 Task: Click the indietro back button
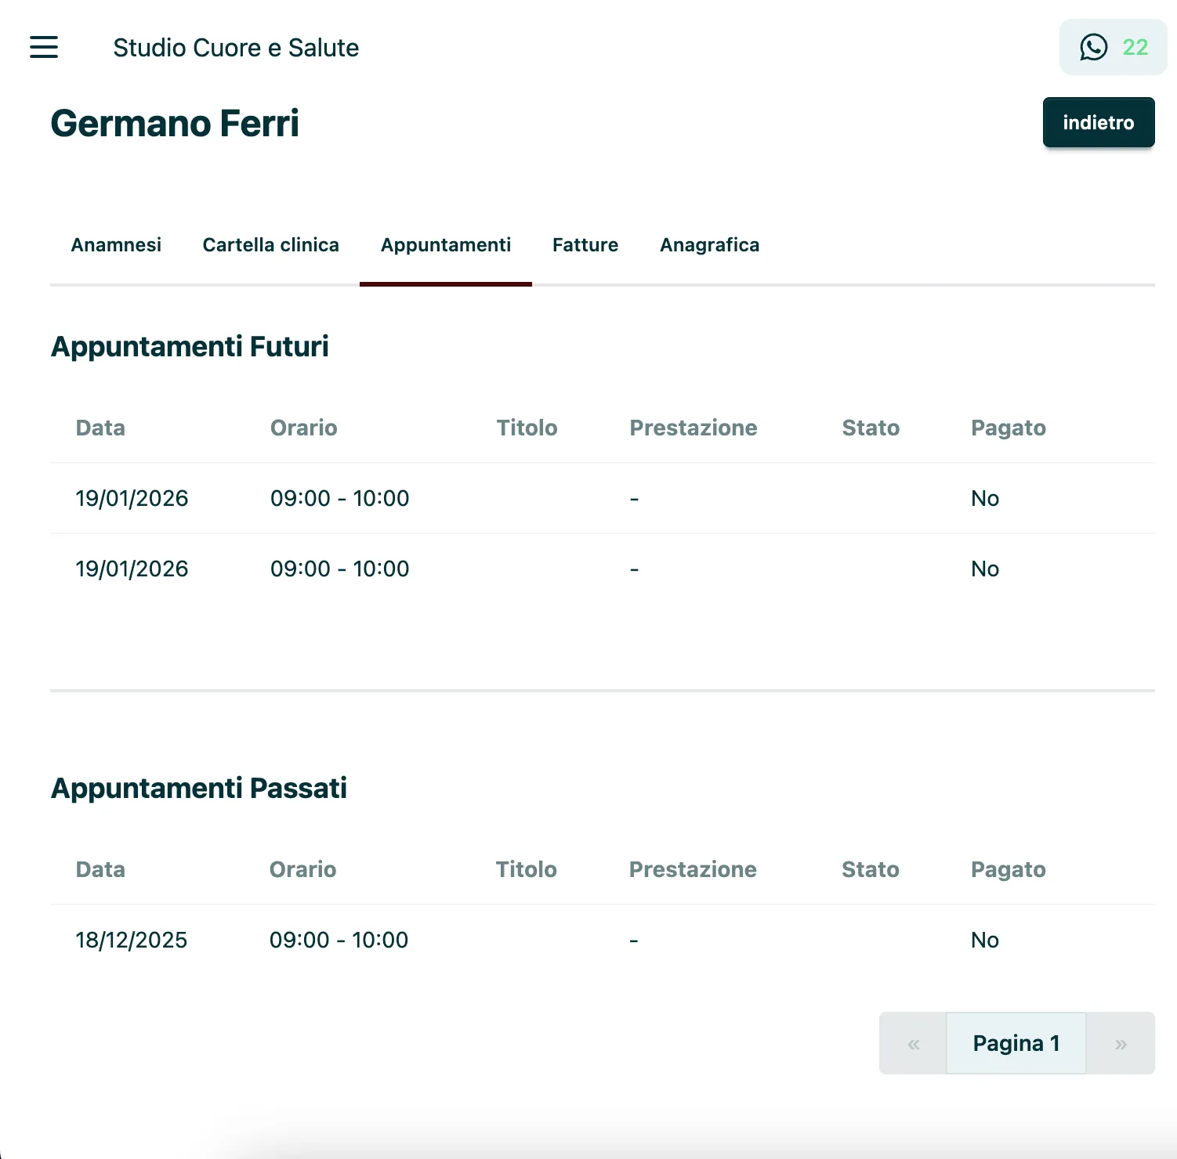[1098, 122]
